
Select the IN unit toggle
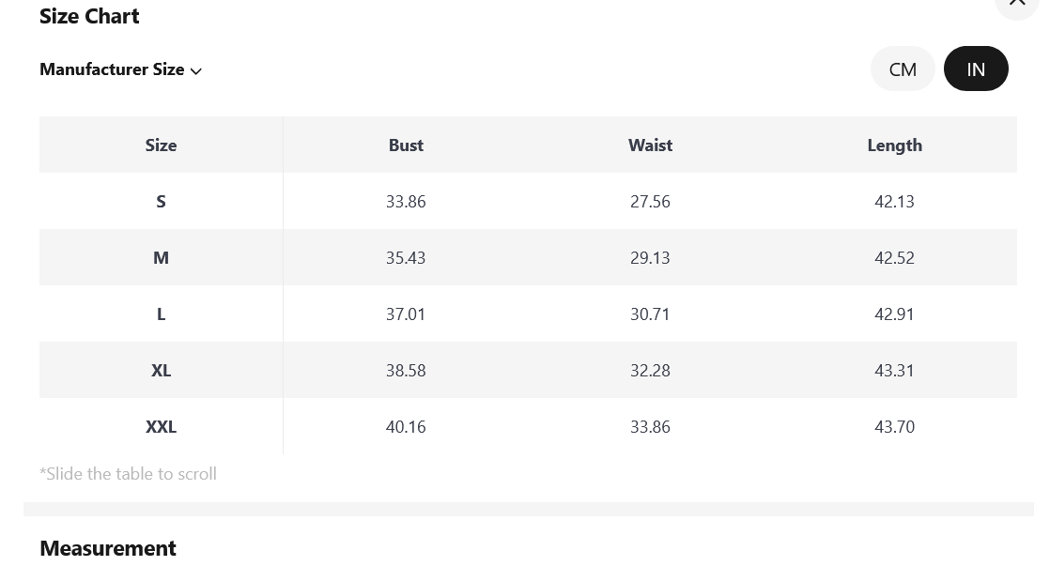click(x=976, y=69)
